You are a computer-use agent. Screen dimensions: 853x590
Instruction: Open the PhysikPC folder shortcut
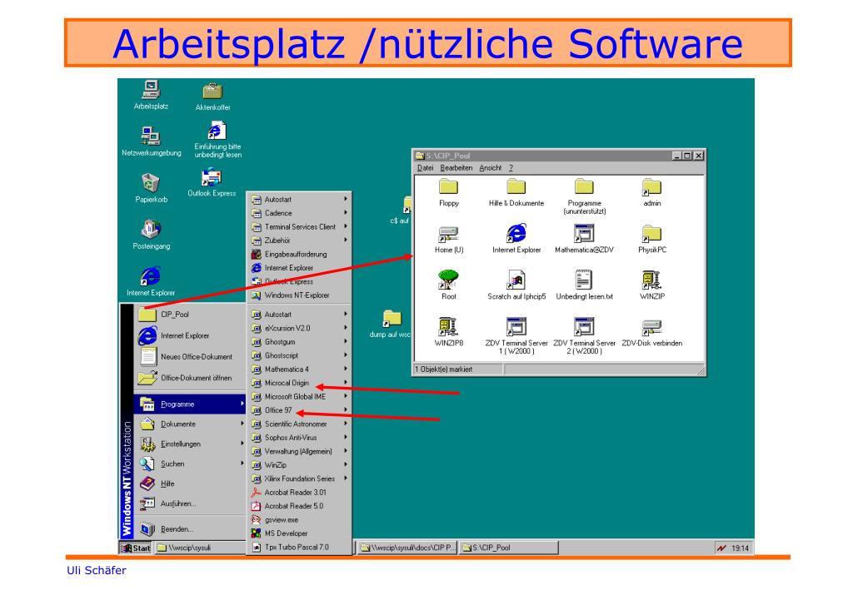tap(651, 240)
